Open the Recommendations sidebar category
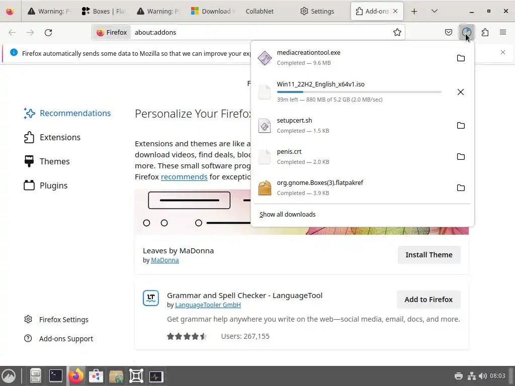 click(x=67, y=113)
